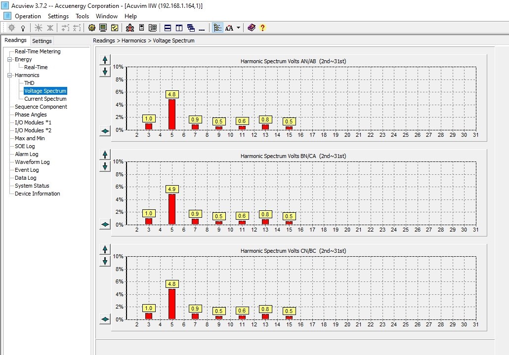
Task: Click the Acuview application icon in title bar
Action: [5, 5]
